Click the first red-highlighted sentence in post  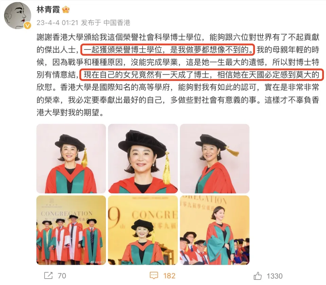click(x=167, y=50)
